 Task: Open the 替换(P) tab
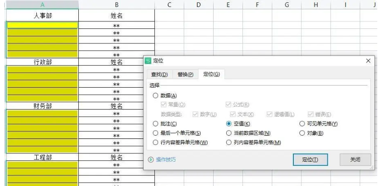coord(185,75)
